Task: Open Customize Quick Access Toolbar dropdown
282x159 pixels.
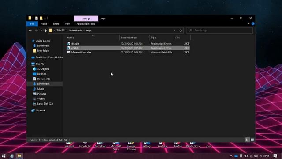Action: coord(45,18)
